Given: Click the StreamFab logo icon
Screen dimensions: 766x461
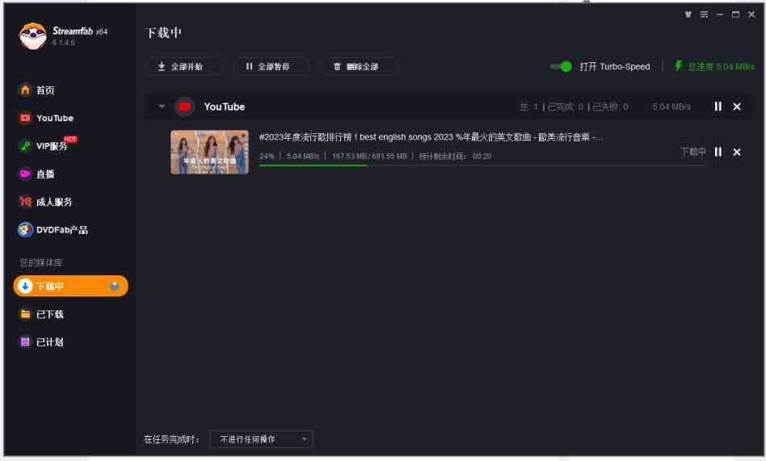Looking at the screenshot, I should 33,36.
